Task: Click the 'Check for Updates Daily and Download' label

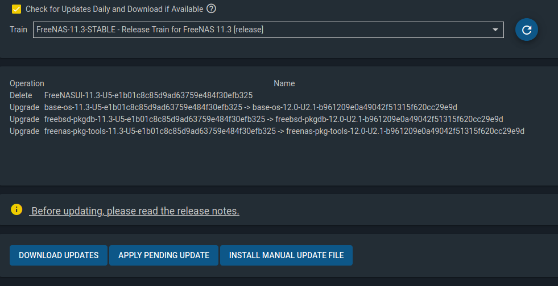Action: click(114, 9)
